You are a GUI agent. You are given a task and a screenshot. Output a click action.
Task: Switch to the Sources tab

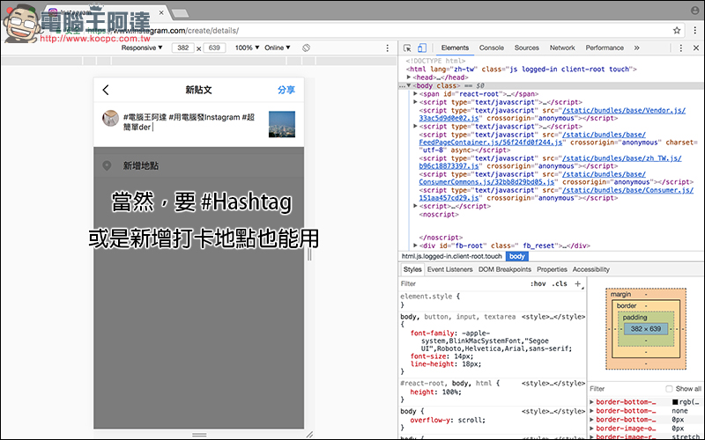click(x=526, y=48)
